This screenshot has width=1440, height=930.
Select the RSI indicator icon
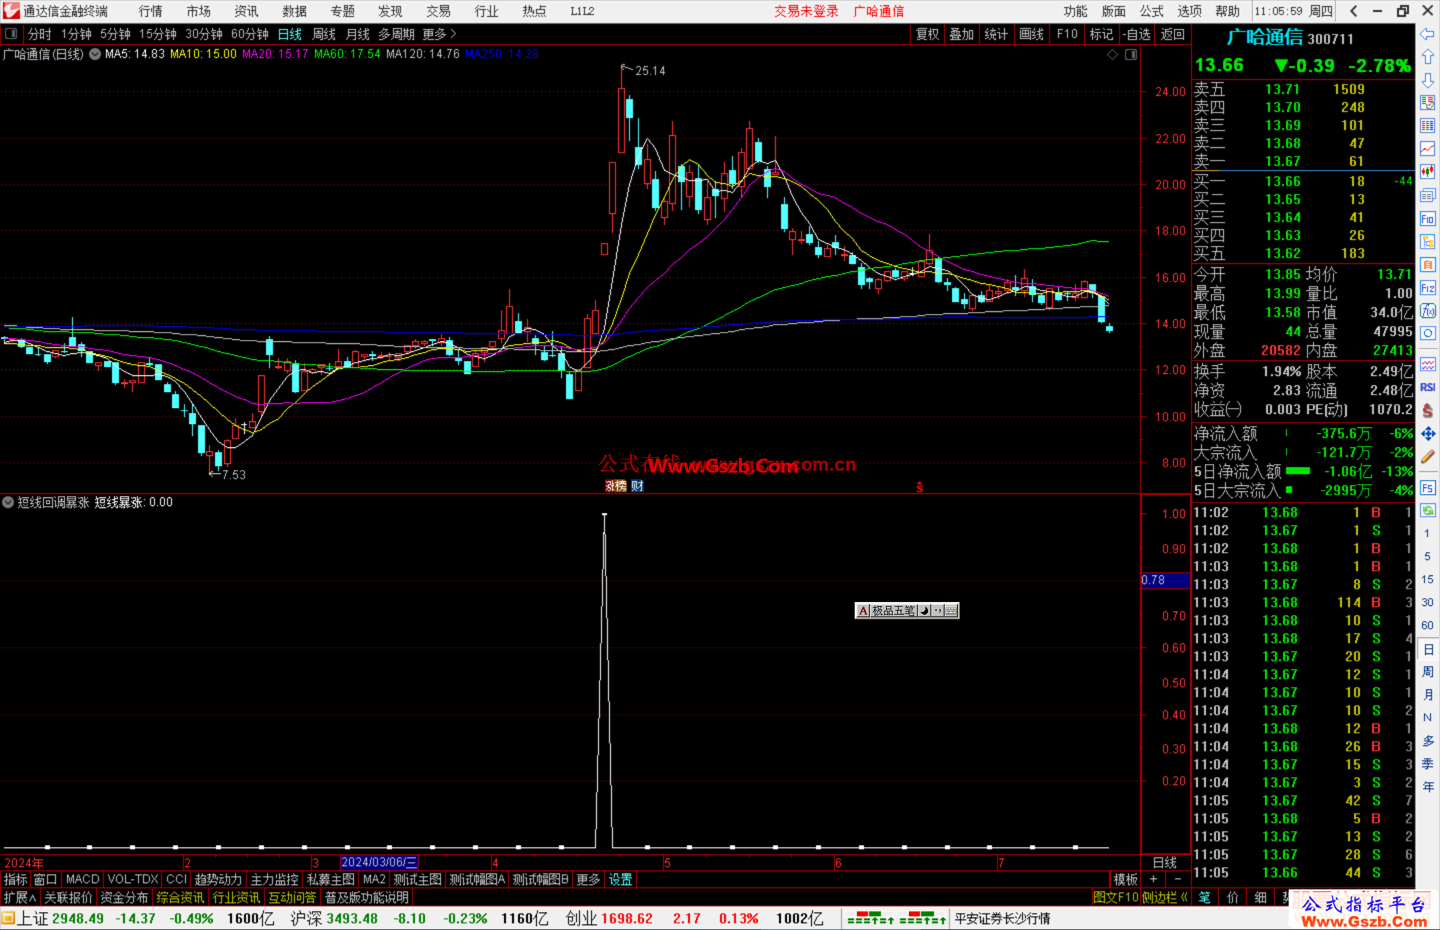(1427, 387)
